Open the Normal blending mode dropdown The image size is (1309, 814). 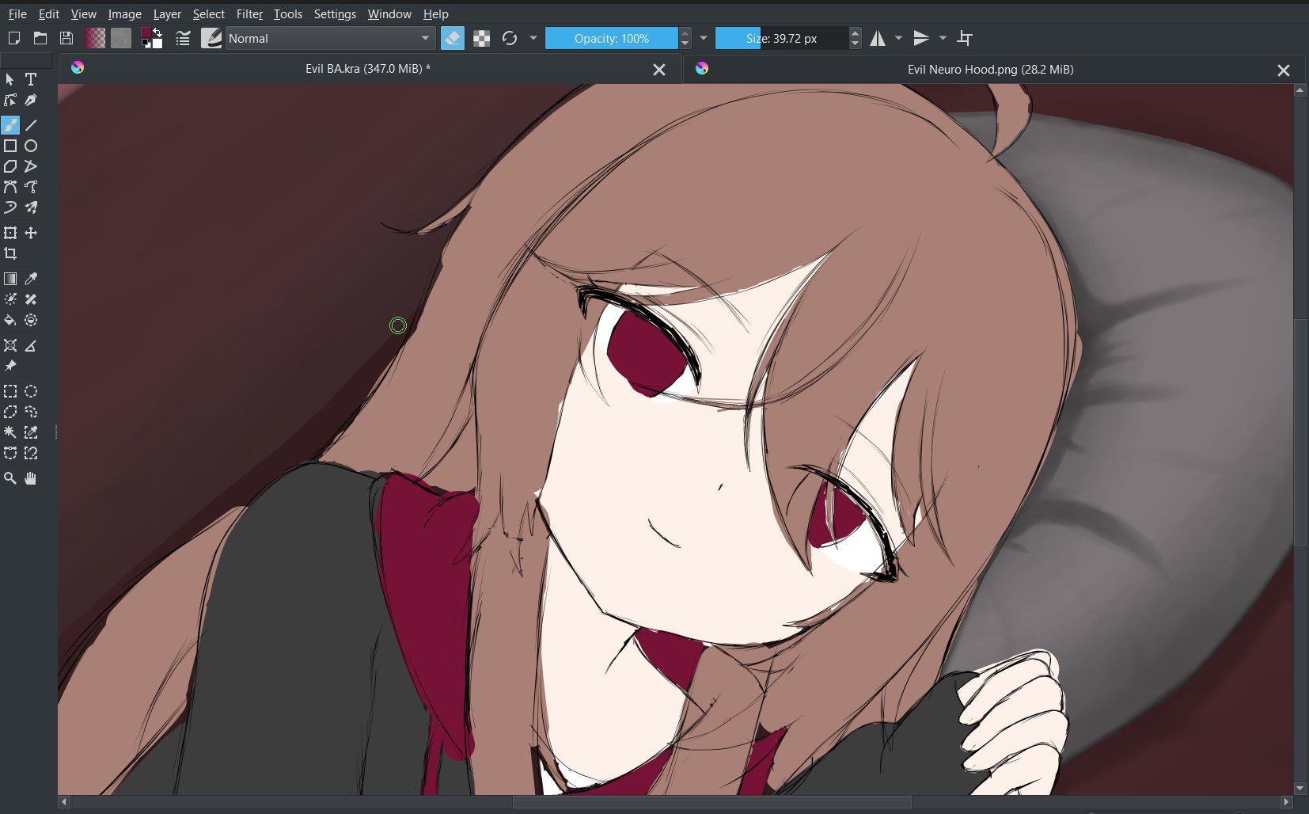[x=330, y=38]
